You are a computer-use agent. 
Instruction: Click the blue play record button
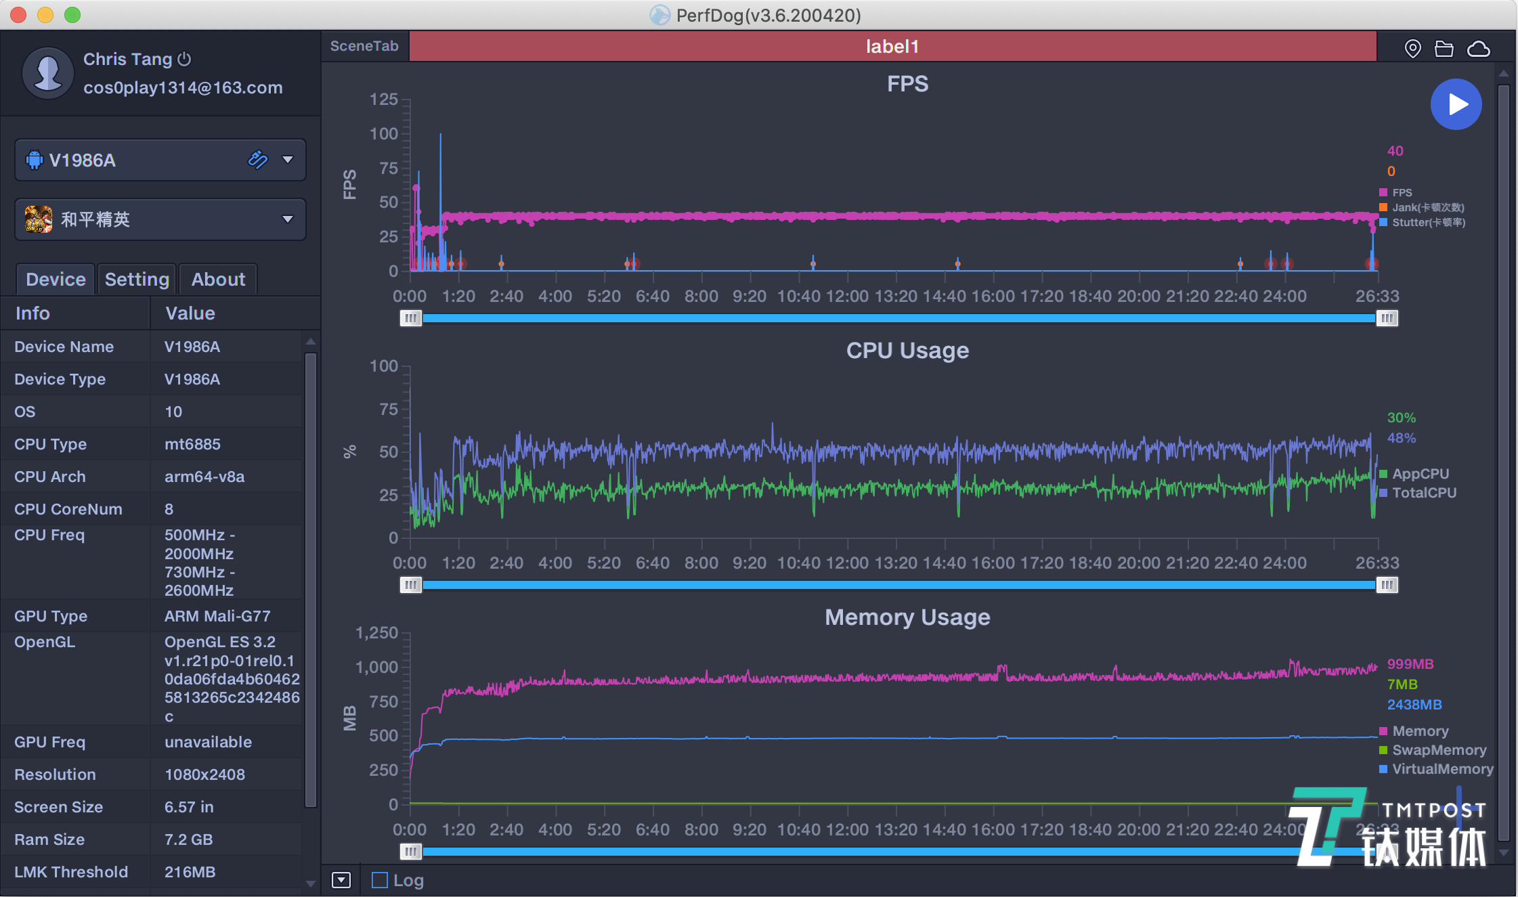pos(1456,104)
